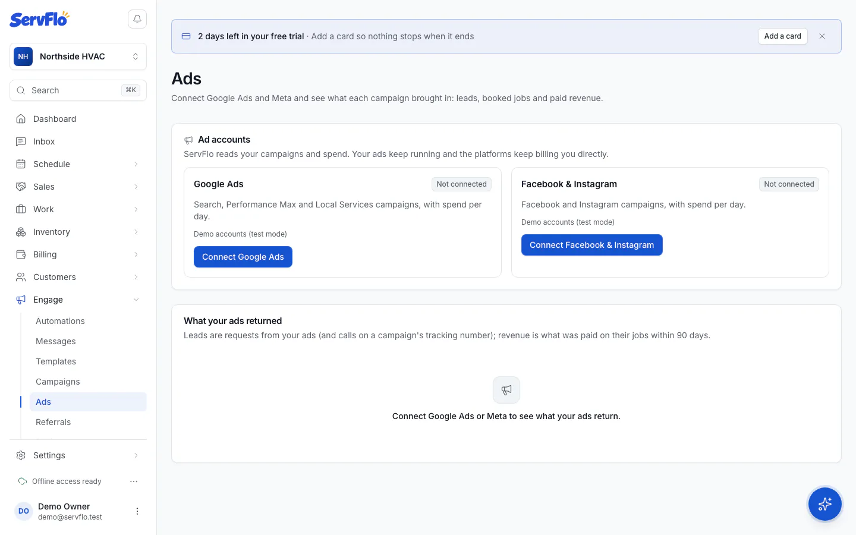Screen dimensions: 856x535
Task: Click Demo accounts text under Facebook
Action: [568, 222]
